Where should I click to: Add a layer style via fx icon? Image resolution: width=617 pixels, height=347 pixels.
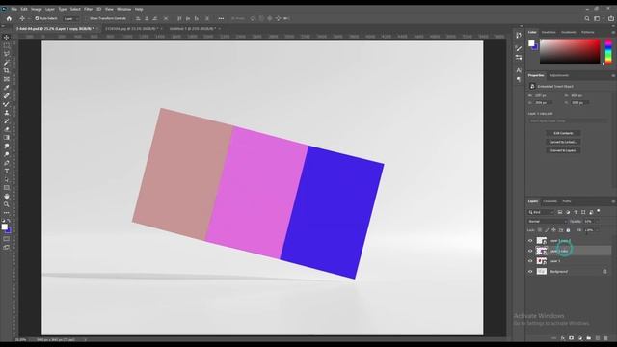[x=563, y=338]
